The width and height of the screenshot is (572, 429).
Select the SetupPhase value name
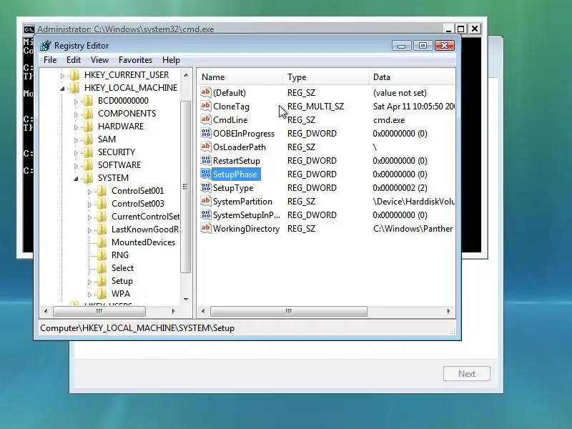pyautogui.click(x=235, y=174)
